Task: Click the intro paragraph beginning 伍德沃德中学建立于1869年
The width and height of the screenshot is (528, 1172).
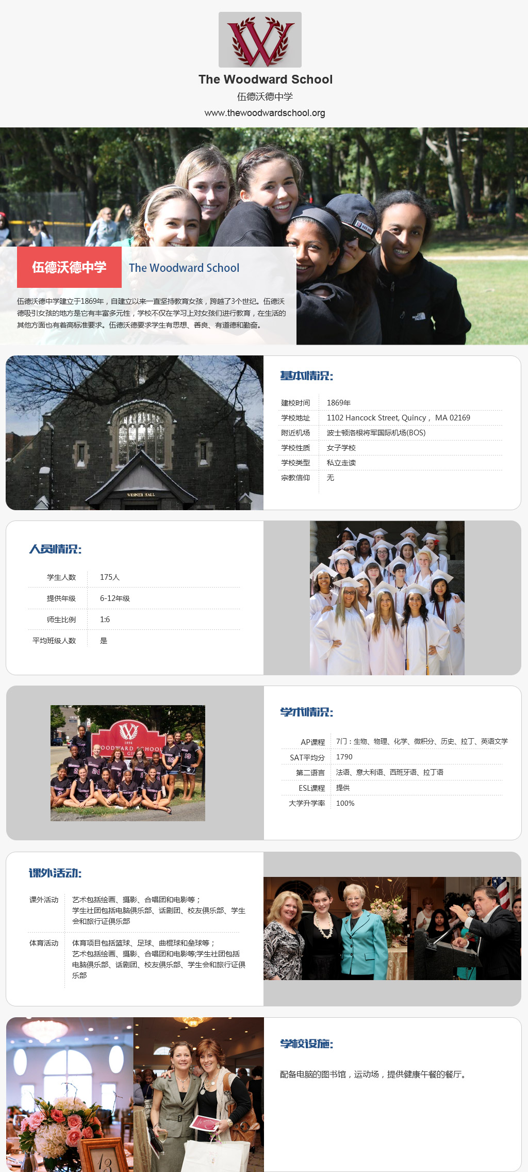Action: tap(151, 313)
